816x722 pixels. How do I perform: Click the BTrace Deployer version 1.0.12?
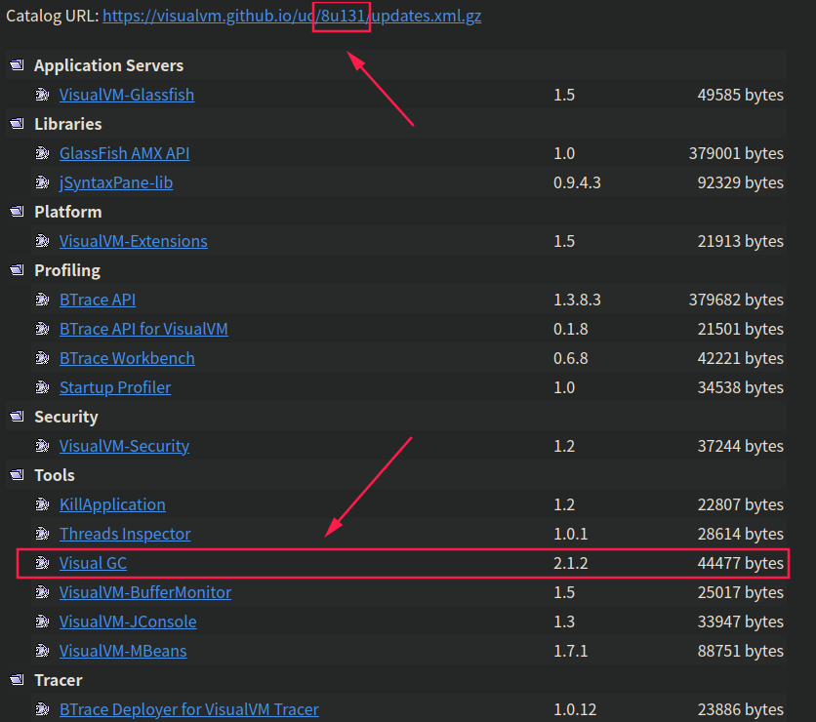click(x=575, y=709)
